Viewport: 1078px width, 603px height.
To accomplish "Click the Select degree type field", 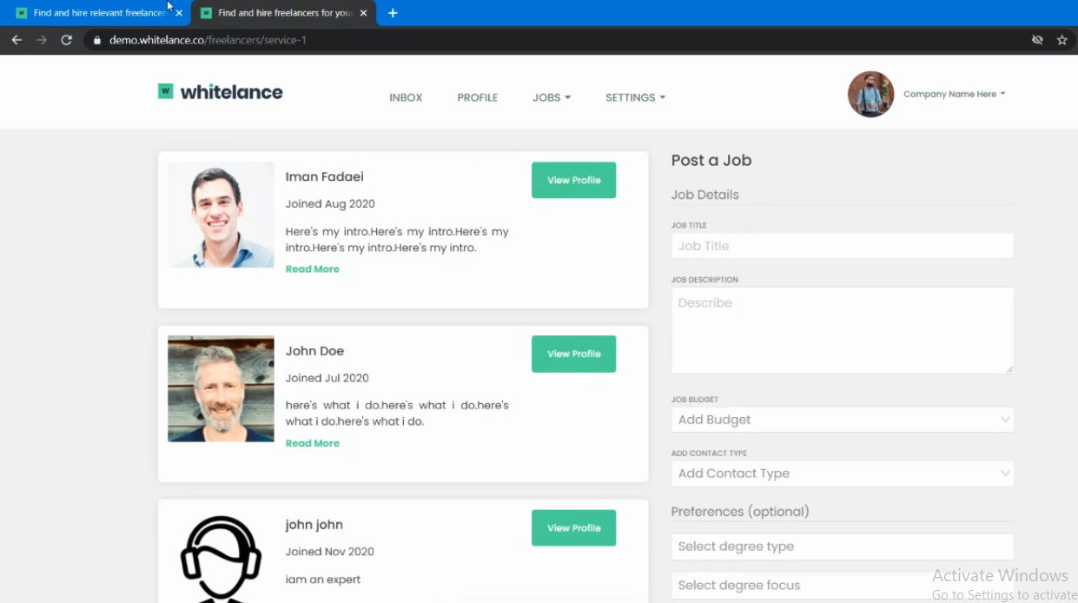I will pyautogui.click(x=843, y=547).
